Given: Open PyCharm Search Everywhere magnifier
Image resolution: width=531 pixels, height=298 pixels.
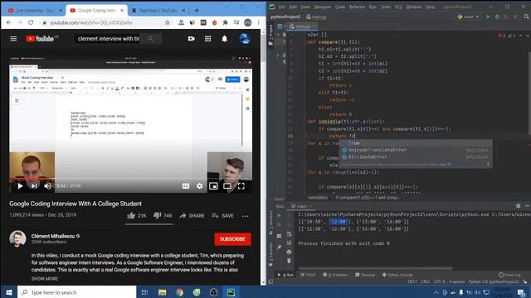Looking at the screenshot, I should coord(526,17).
